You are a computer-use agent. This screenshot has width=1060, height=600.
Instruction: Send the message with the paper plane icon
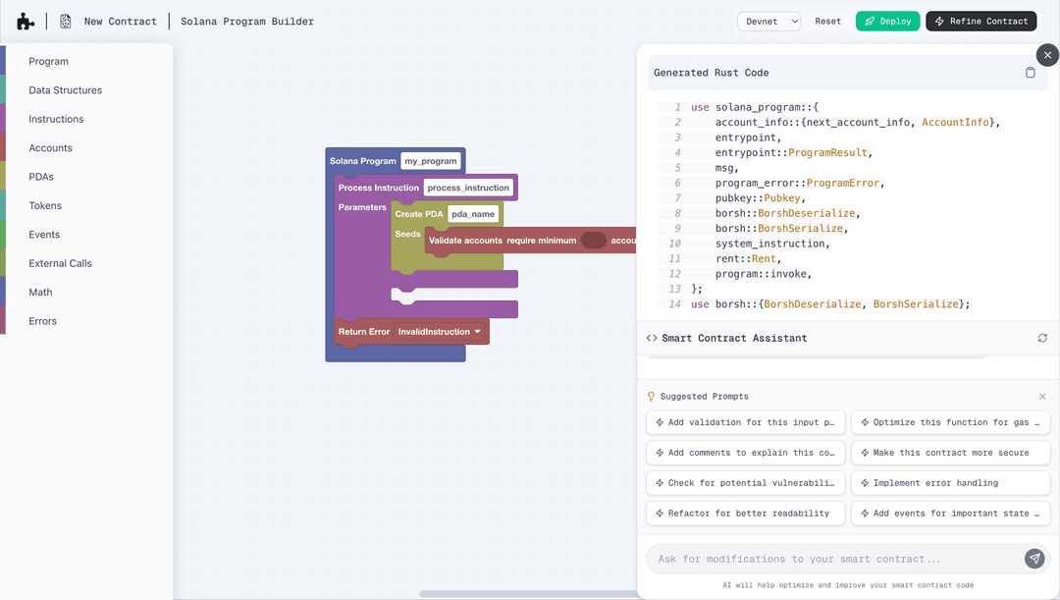pos(1034,559)
